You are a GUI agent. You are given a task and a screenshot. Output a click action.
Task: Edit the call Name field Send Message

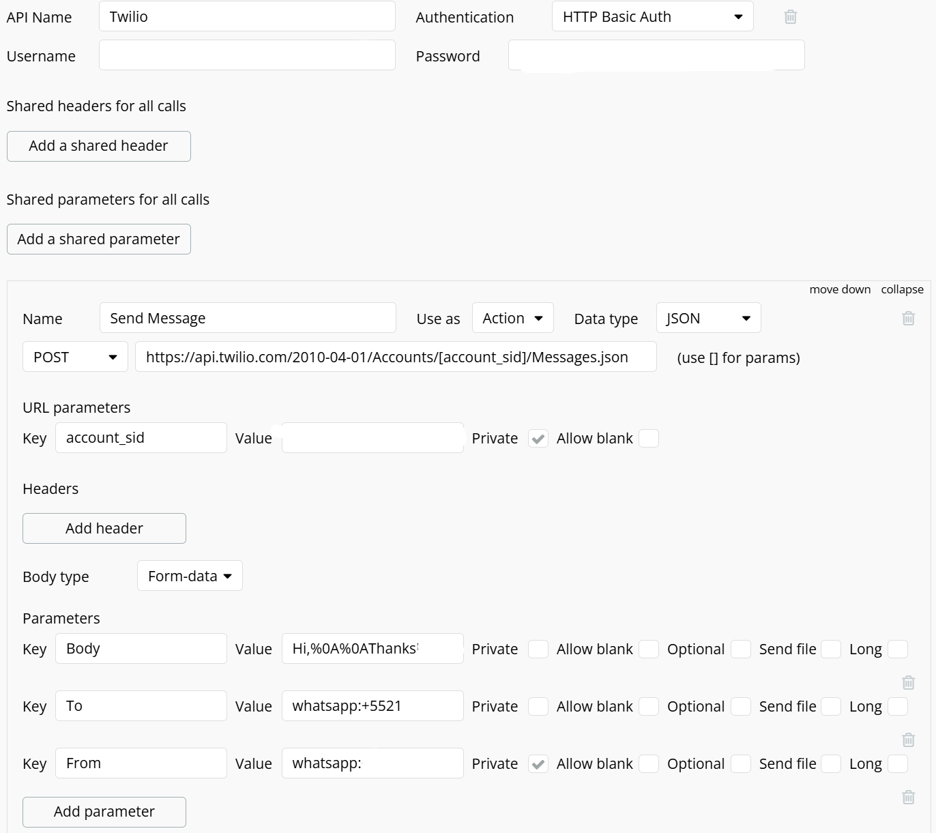pyautogui.click(x=248, y=318)
